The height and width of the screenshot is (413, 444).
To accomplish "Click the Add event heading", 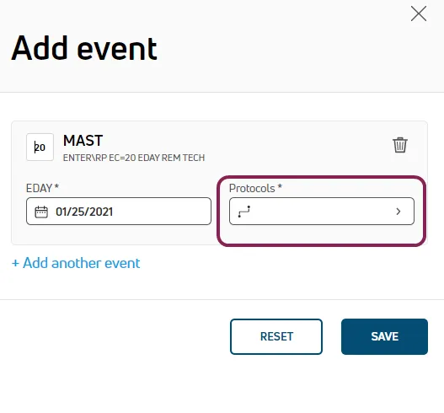I will click(84, 48).
